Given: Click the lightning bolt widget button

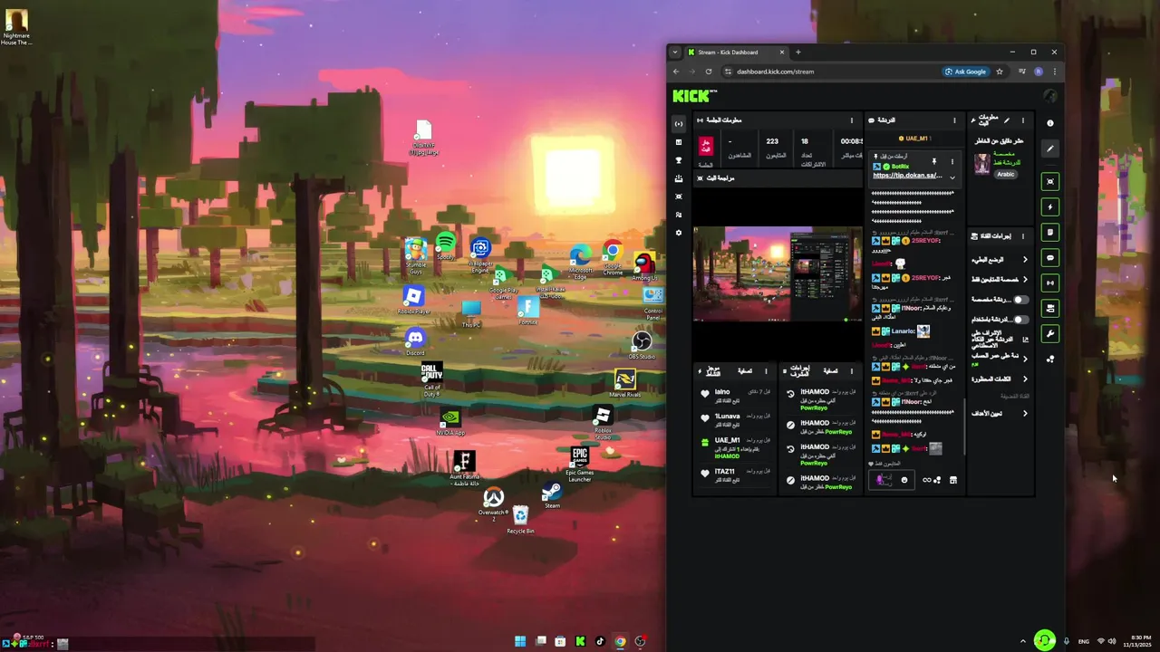Looking at the screenshot, I should (x=1050, y=206).
